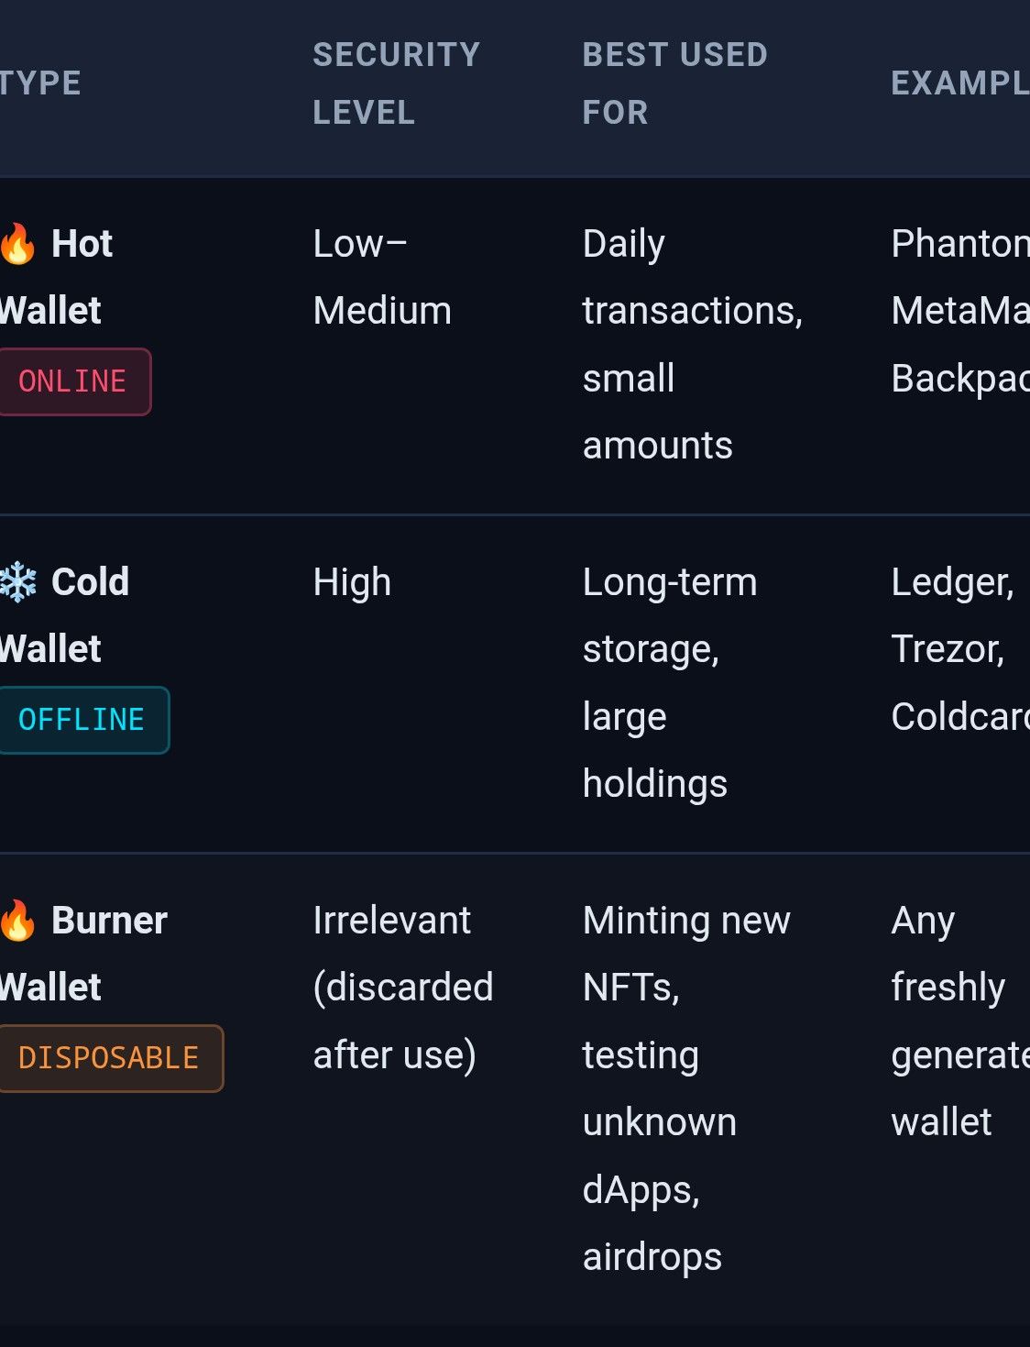Click the Daily transactions, small amounts cell

point(693,345)
